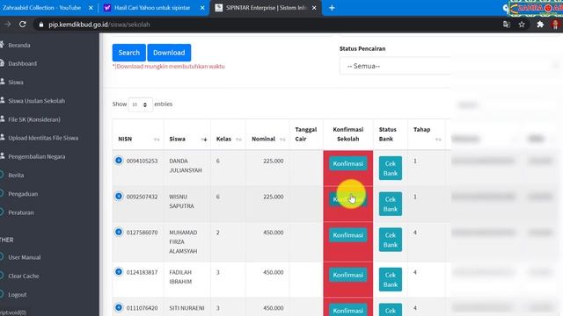Open User Manual in the sidebar
This screenshot has width=563, height=316.
pyautogui.click(x=24, y=257)
